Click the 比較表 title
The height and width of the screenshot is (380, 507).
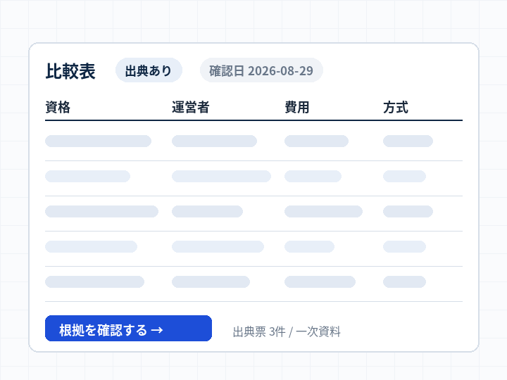tap(70, 71)
